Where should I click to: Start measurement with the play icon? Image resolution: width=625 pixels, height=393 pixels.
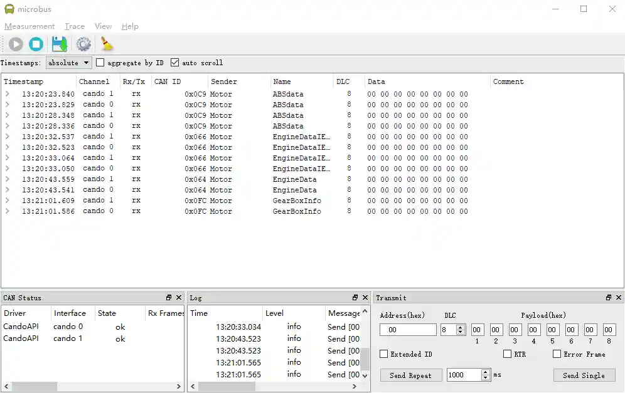(x=16, y=44)
